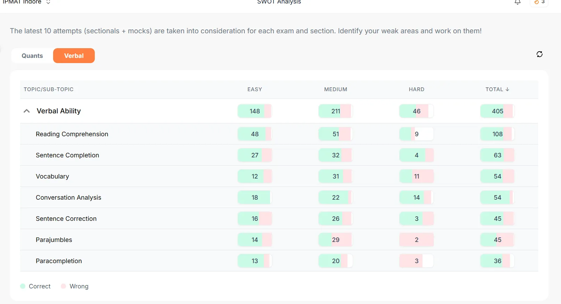This screenshot has height=304, width=561.
Task: Click the refresh icon above the table
Action: [x=539, y=54]
